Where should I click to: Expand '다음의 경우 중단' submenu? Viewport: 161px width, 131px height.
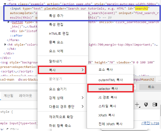click(63, 106)
